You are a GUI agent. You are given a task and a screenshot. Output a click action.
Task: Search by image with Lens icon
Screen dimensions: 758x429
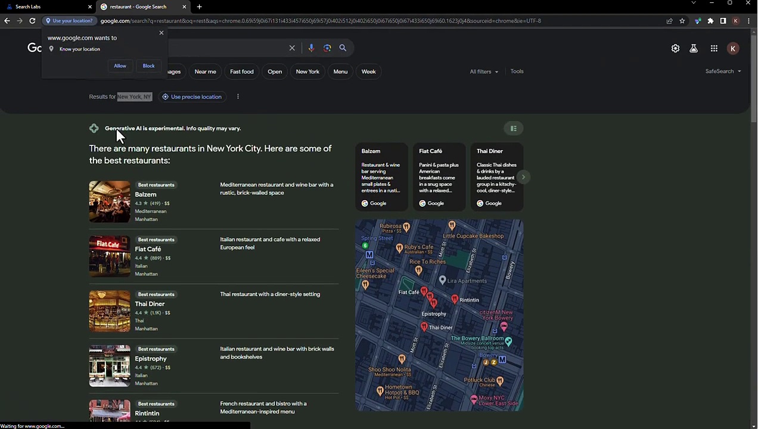(x=327, y=48)
